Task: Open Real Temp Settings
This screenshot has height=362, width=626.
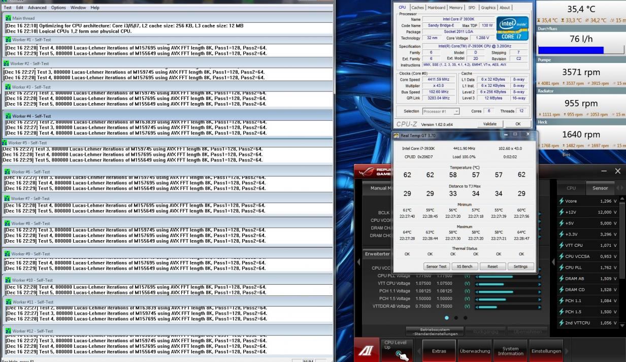Action: click(520, 267)
